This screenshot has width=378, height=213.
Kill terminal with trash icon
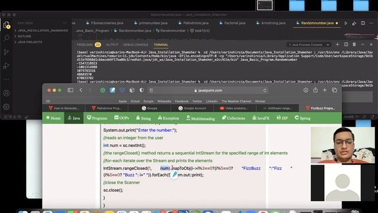click(x=354, y=44)
